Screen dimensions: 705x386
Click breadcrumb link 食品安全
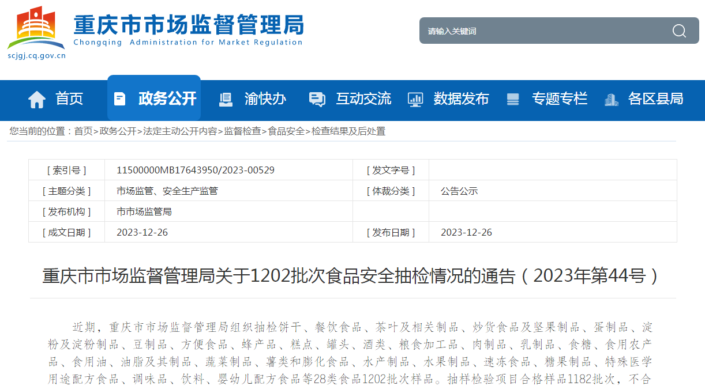tap(286, 131)
